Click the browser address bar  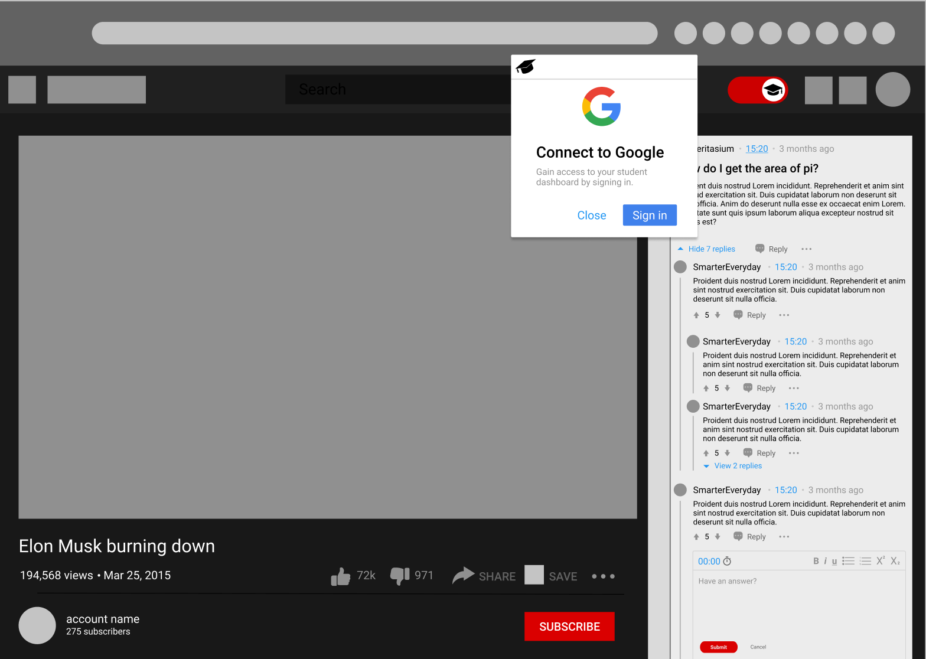coord(374,33)
